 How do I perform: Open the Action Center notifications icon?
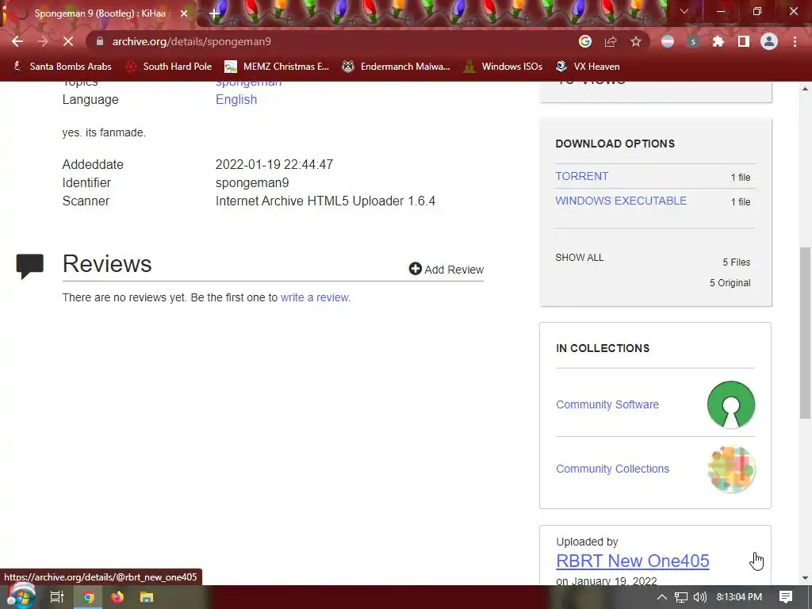pyautogui.click(x=786, y=597)
